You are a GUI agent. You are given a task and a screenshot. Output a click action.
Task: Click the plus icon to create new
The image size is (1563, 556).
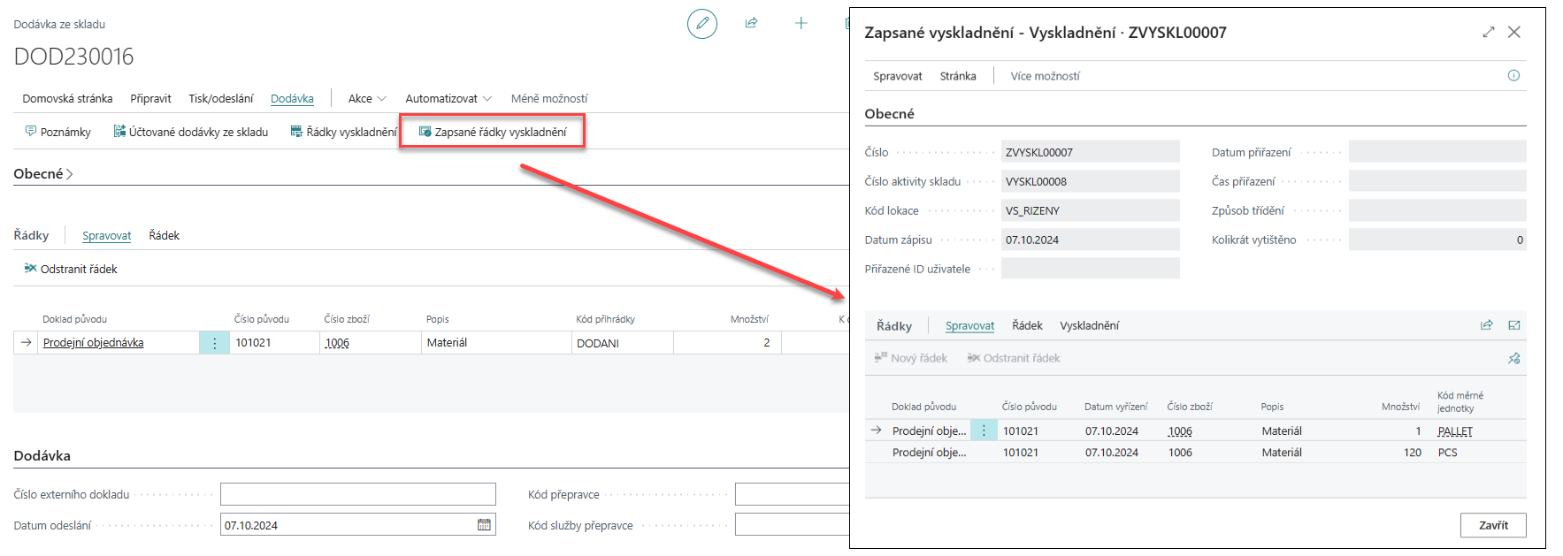click(x=801, y=24)
